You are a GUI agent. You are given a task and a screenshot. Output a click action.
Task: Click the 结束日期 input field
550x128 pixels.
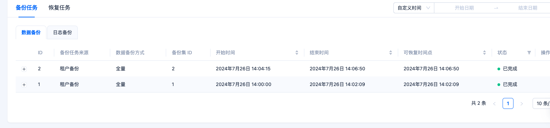coord(527,8)
